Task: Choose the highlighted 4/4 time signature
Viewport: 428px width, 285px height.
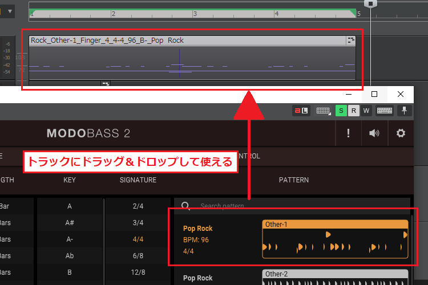Action: (138, 239)
